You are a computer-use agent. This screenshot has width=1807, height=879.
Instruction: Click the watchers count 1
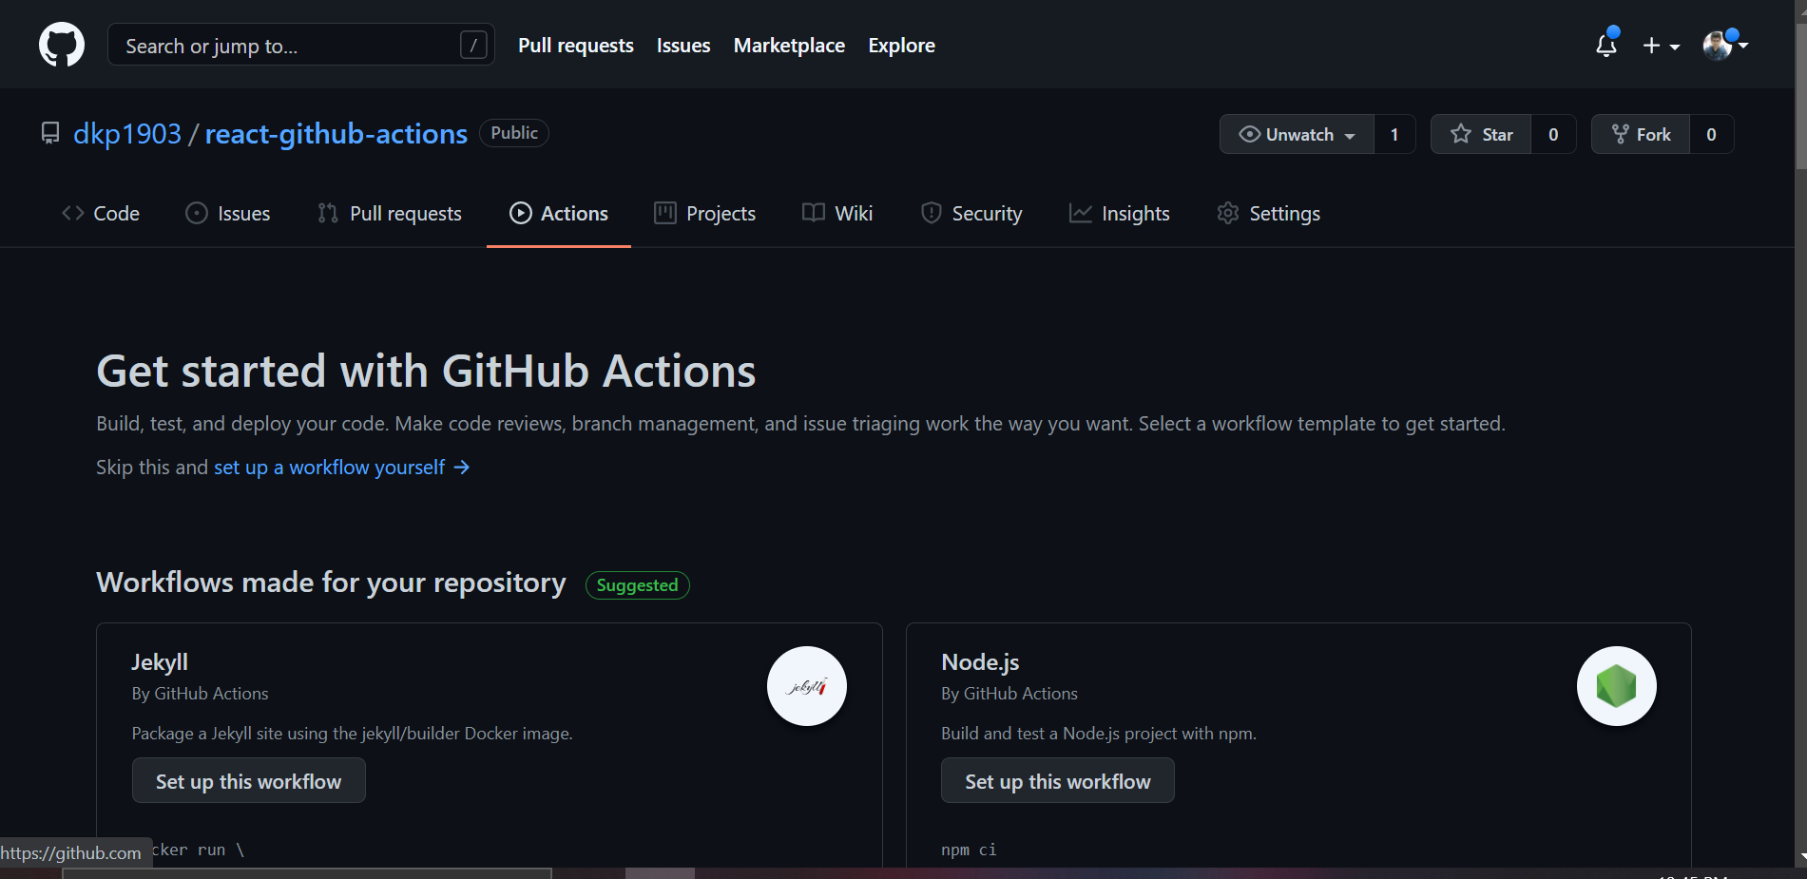(1394, 134)
